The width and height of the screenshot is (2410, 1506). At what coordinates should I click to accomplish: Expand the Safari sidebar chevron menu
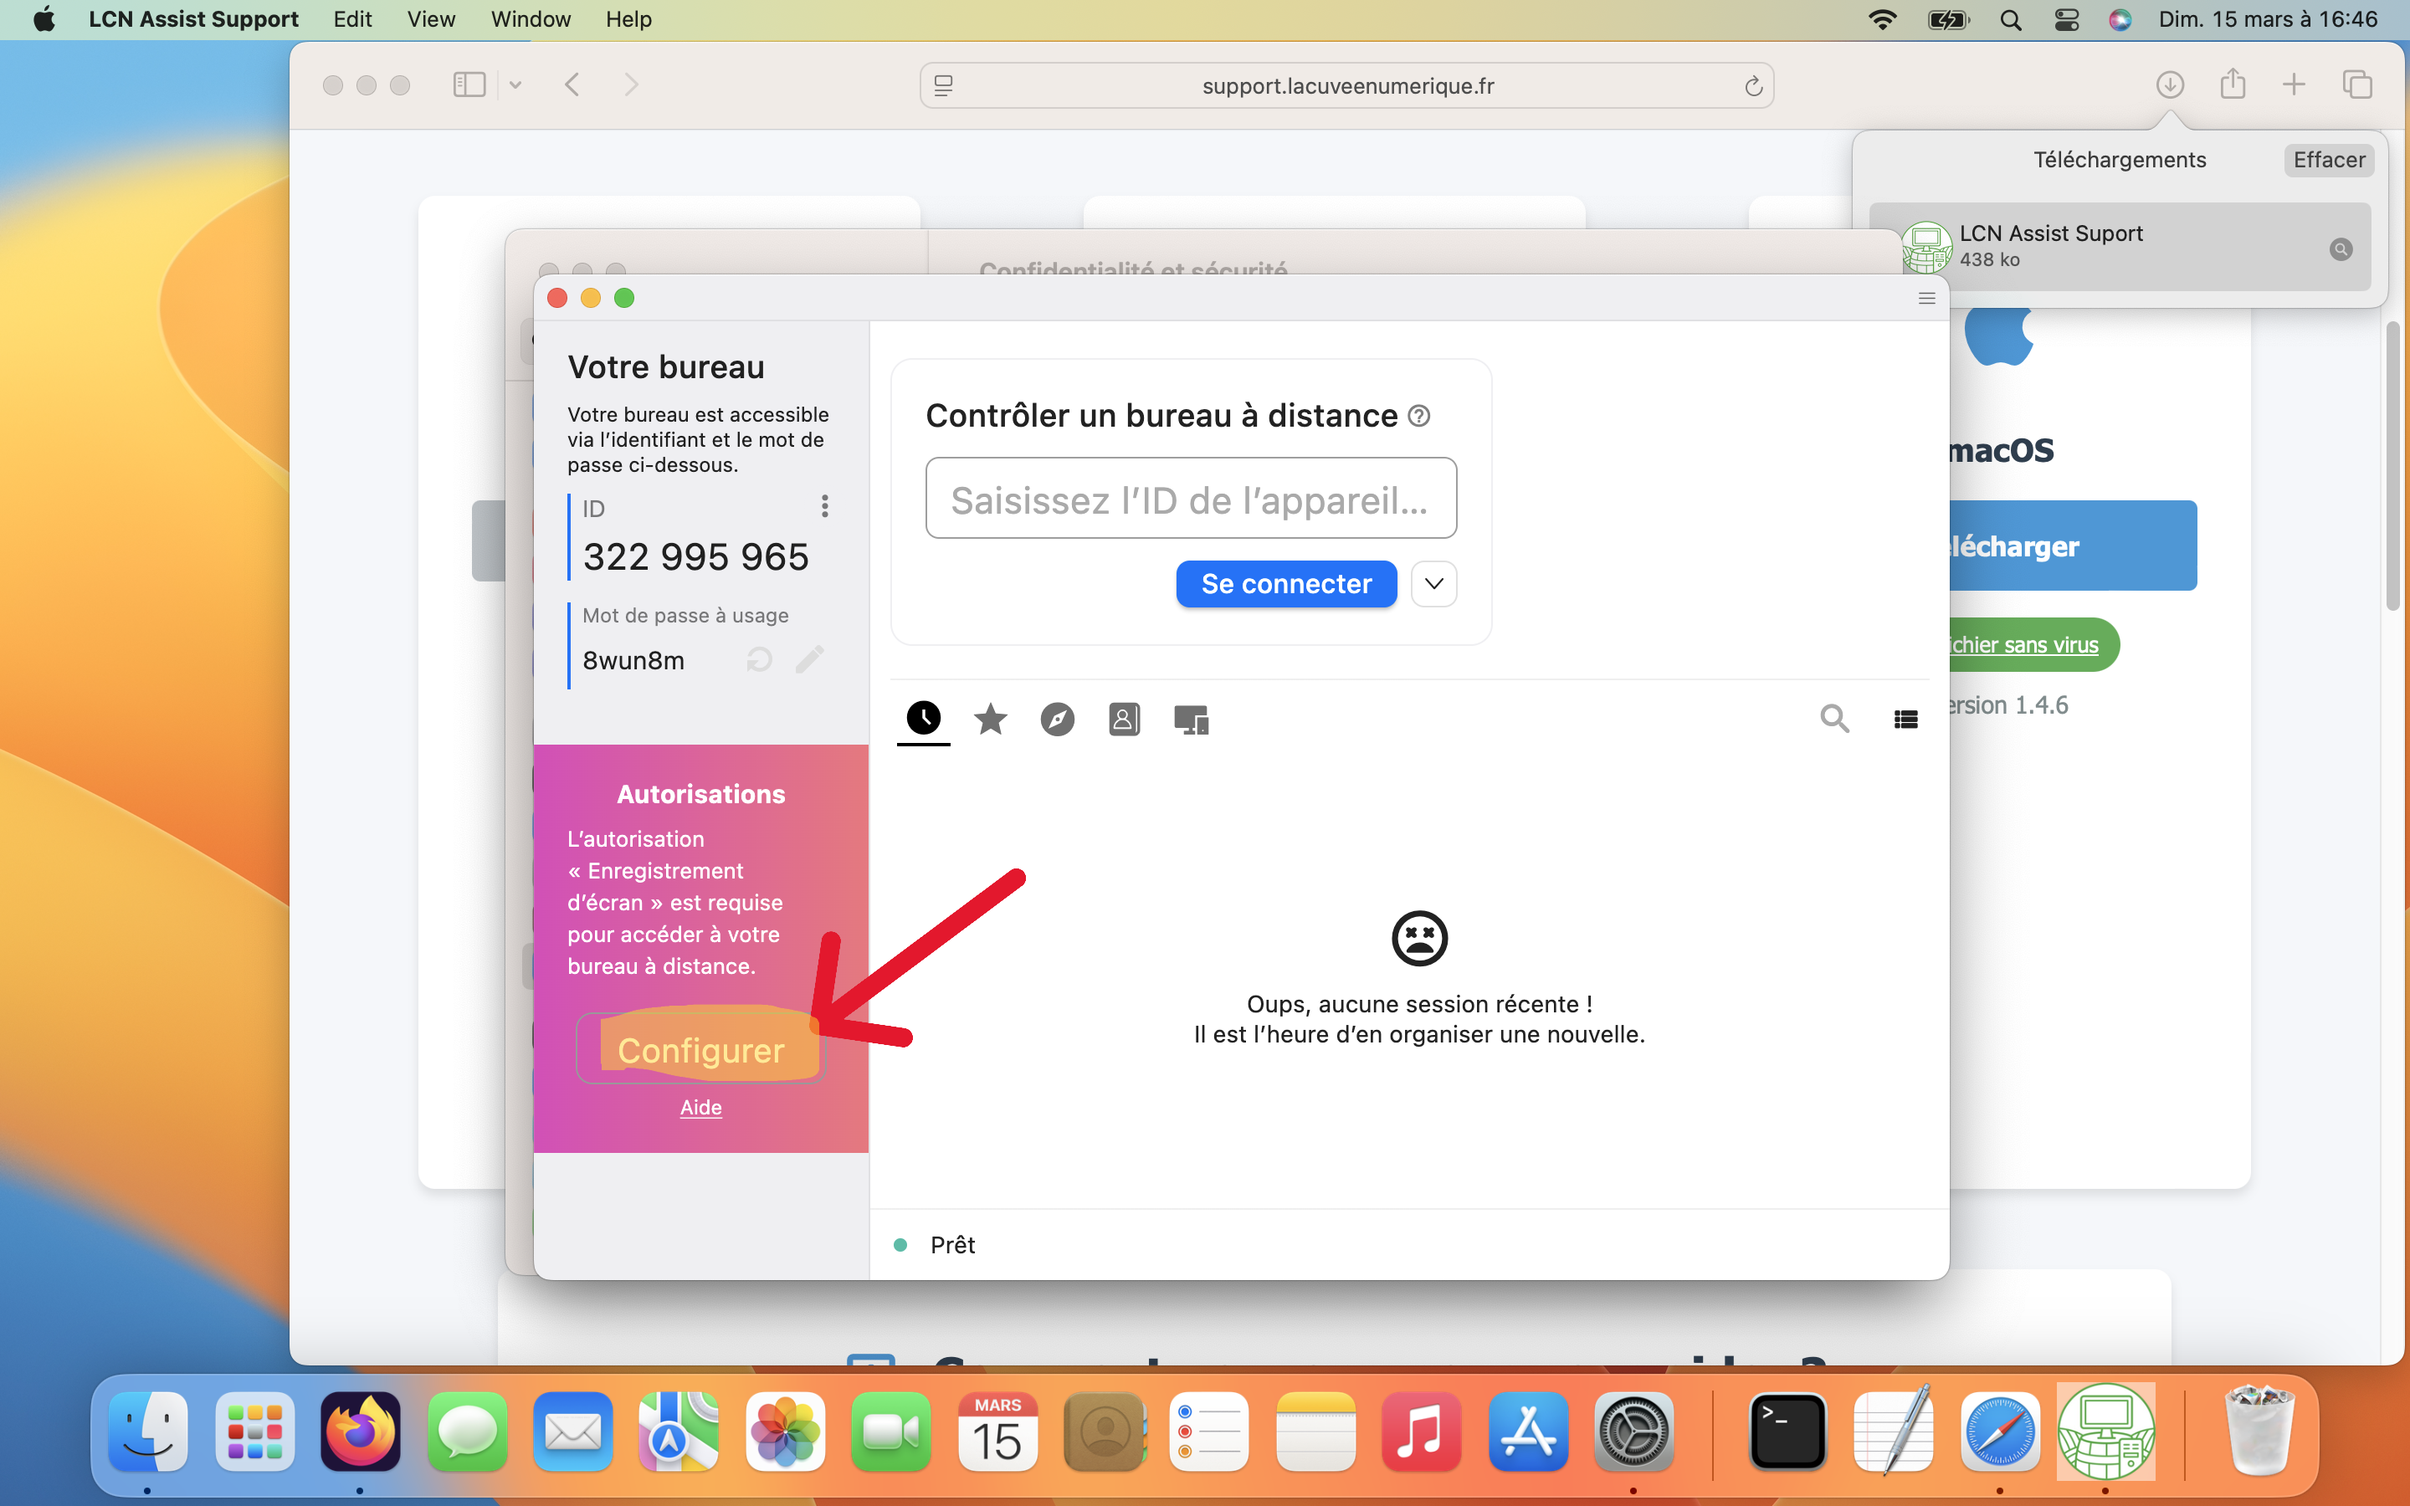point(515,85)
